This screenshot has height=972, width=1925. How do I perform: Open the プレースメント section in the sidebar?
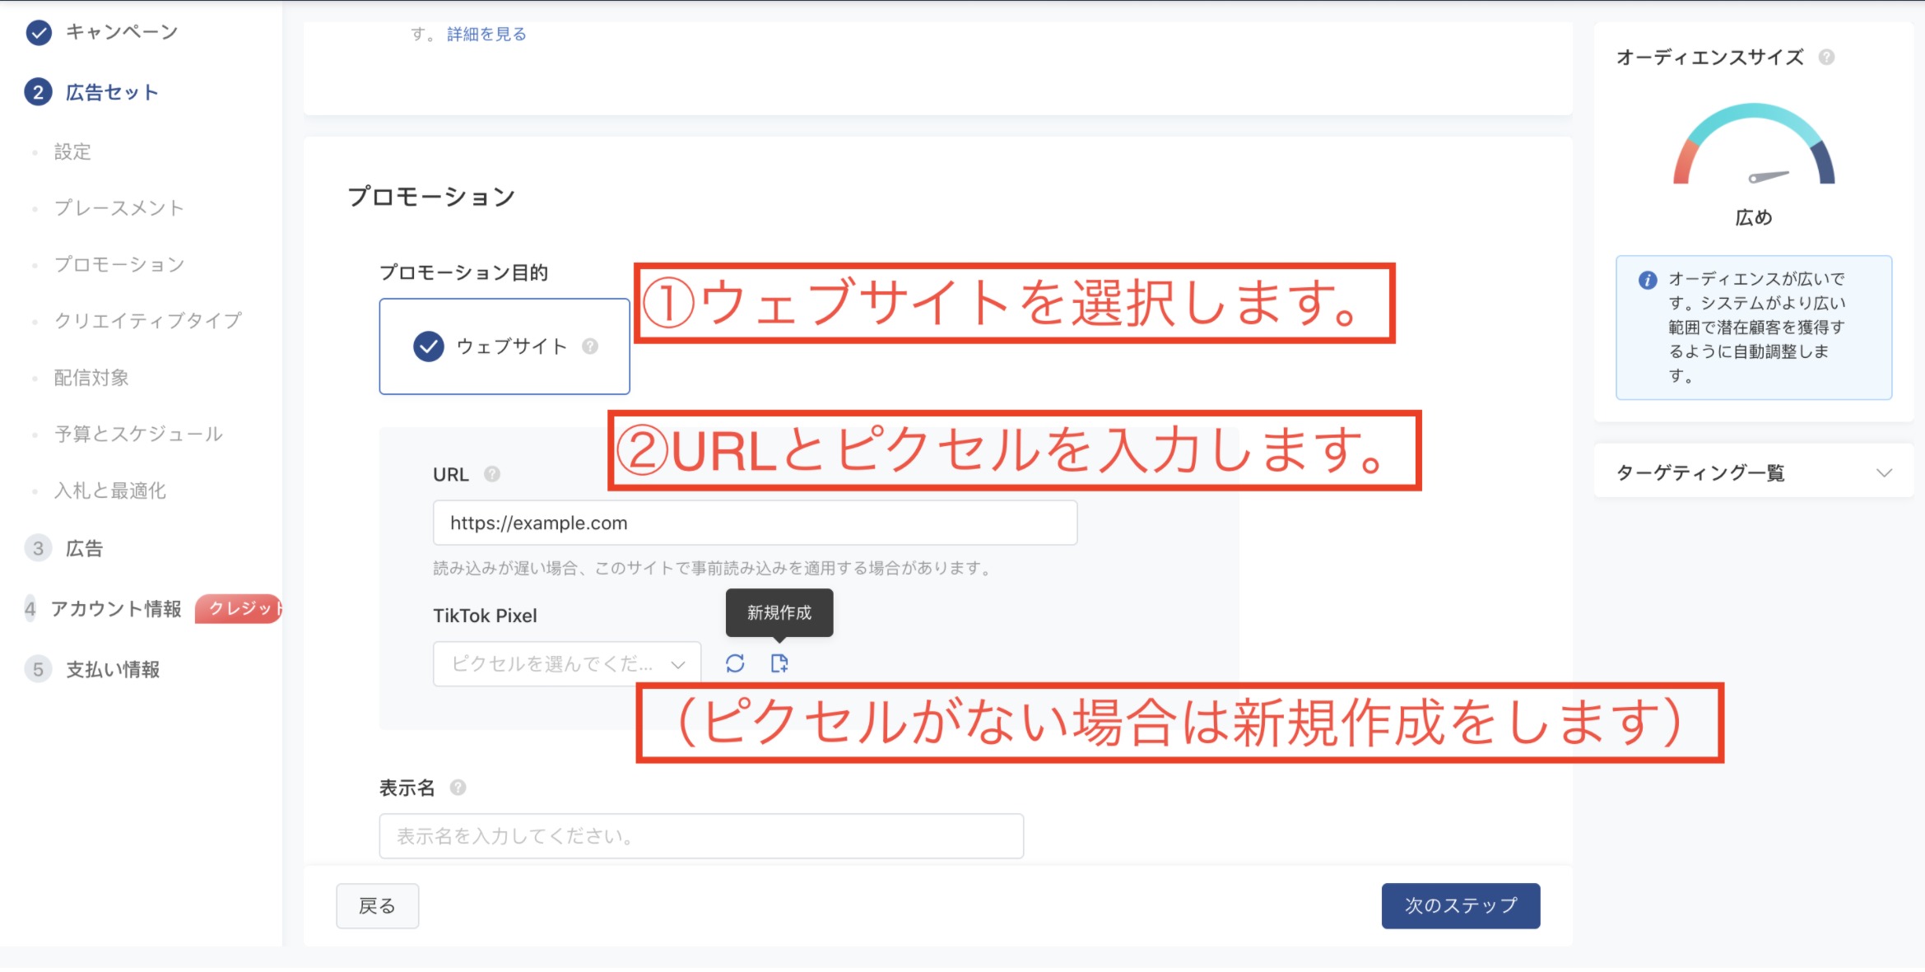pyautogui.click(x=120, y=208)
